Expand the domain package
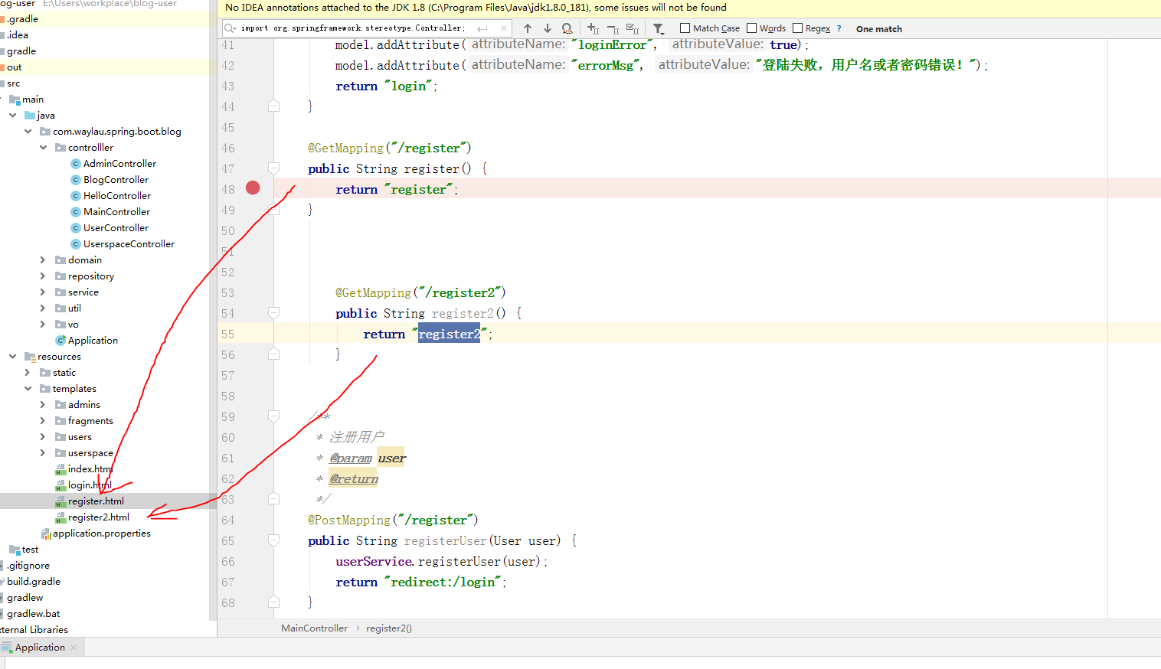The width and height of the screenshot is (1161, 669). click(43, 260)
